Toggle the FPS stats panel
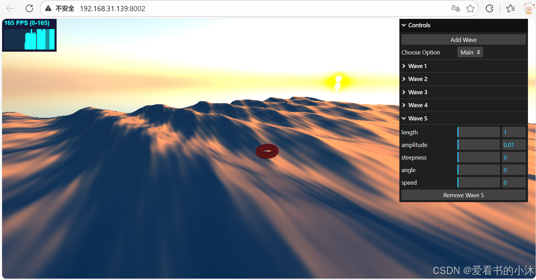536x280 pixels. tap(29, 35)
